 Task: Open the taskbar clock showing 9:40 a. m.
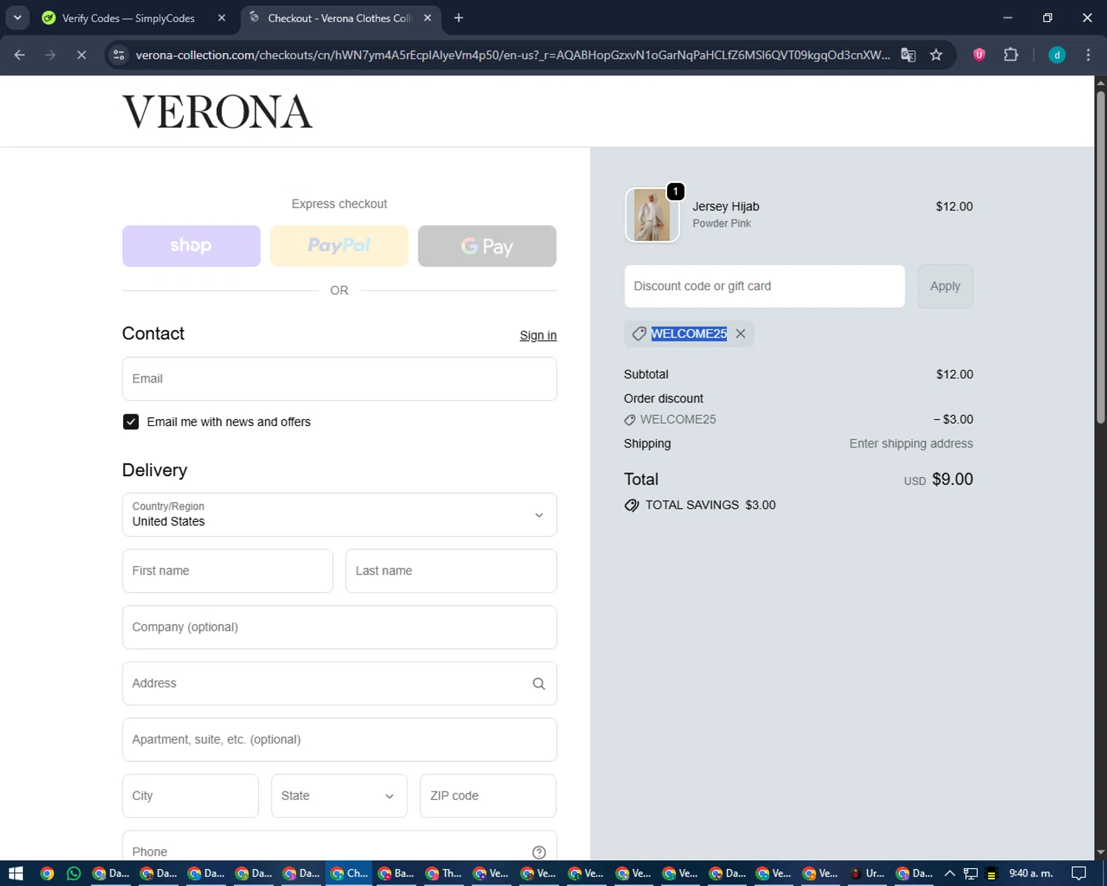1031,873
